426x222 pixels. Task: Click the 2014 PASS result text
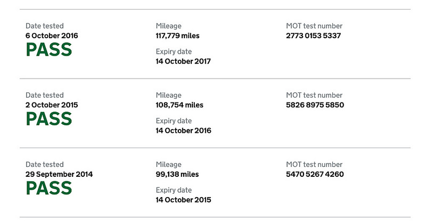coord(49,188)
